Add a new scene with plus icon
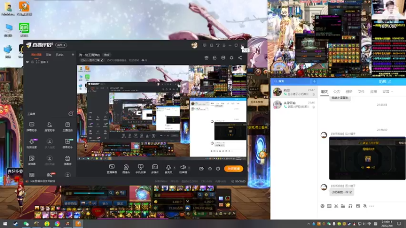This screenshot has height=228, width=406. (x=73, y=55)
